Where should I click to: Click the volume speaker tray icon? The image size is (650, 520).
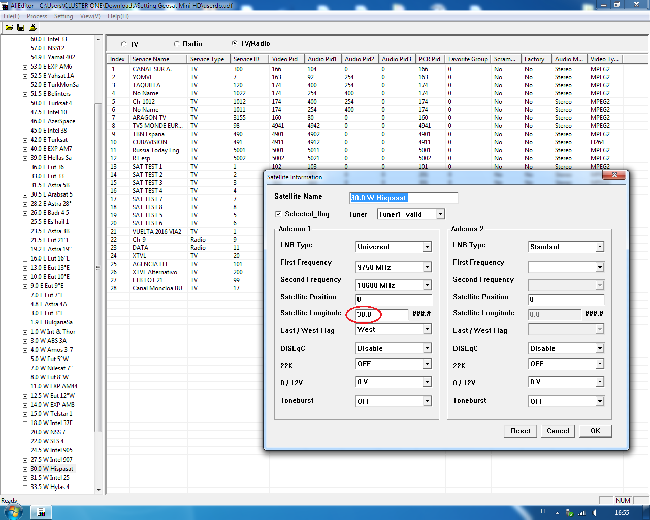click(594, 513)
